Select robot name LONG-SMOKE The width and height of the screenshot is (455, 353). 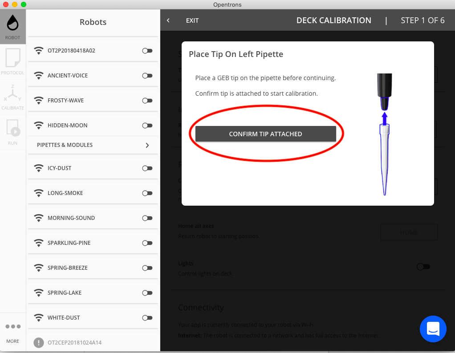[x=65, y=193]
